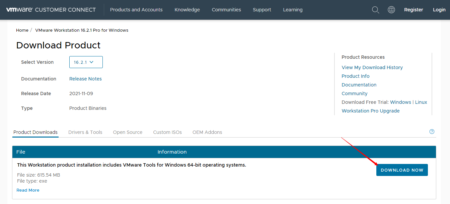Click the globe language icon
The image size is (450, 204).
[x=391, y=10]
